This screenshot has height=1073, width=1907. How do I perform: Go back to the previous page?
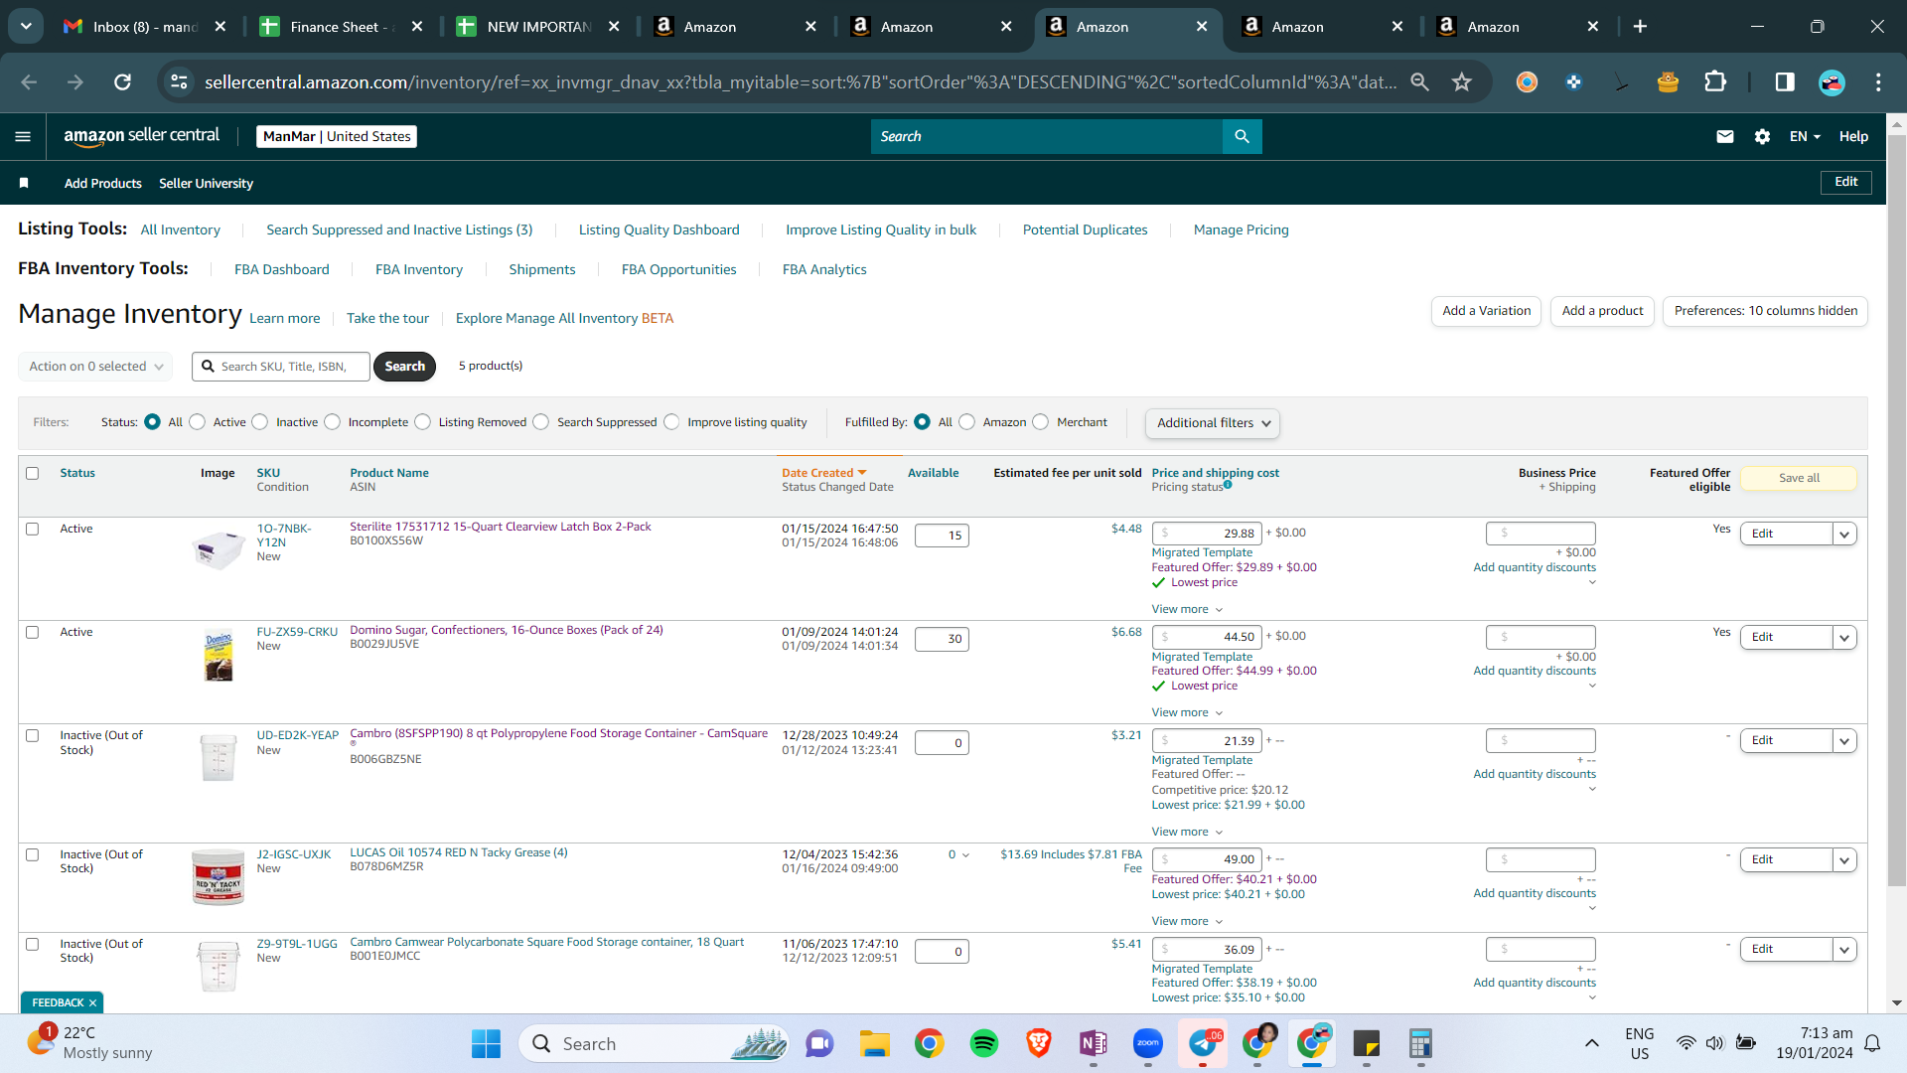pos(29,81)
